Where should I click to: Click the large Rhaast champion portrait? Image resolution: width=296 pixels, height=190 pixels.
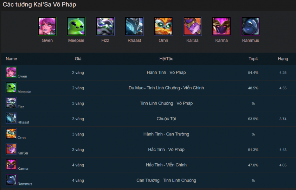click(134, 26)
